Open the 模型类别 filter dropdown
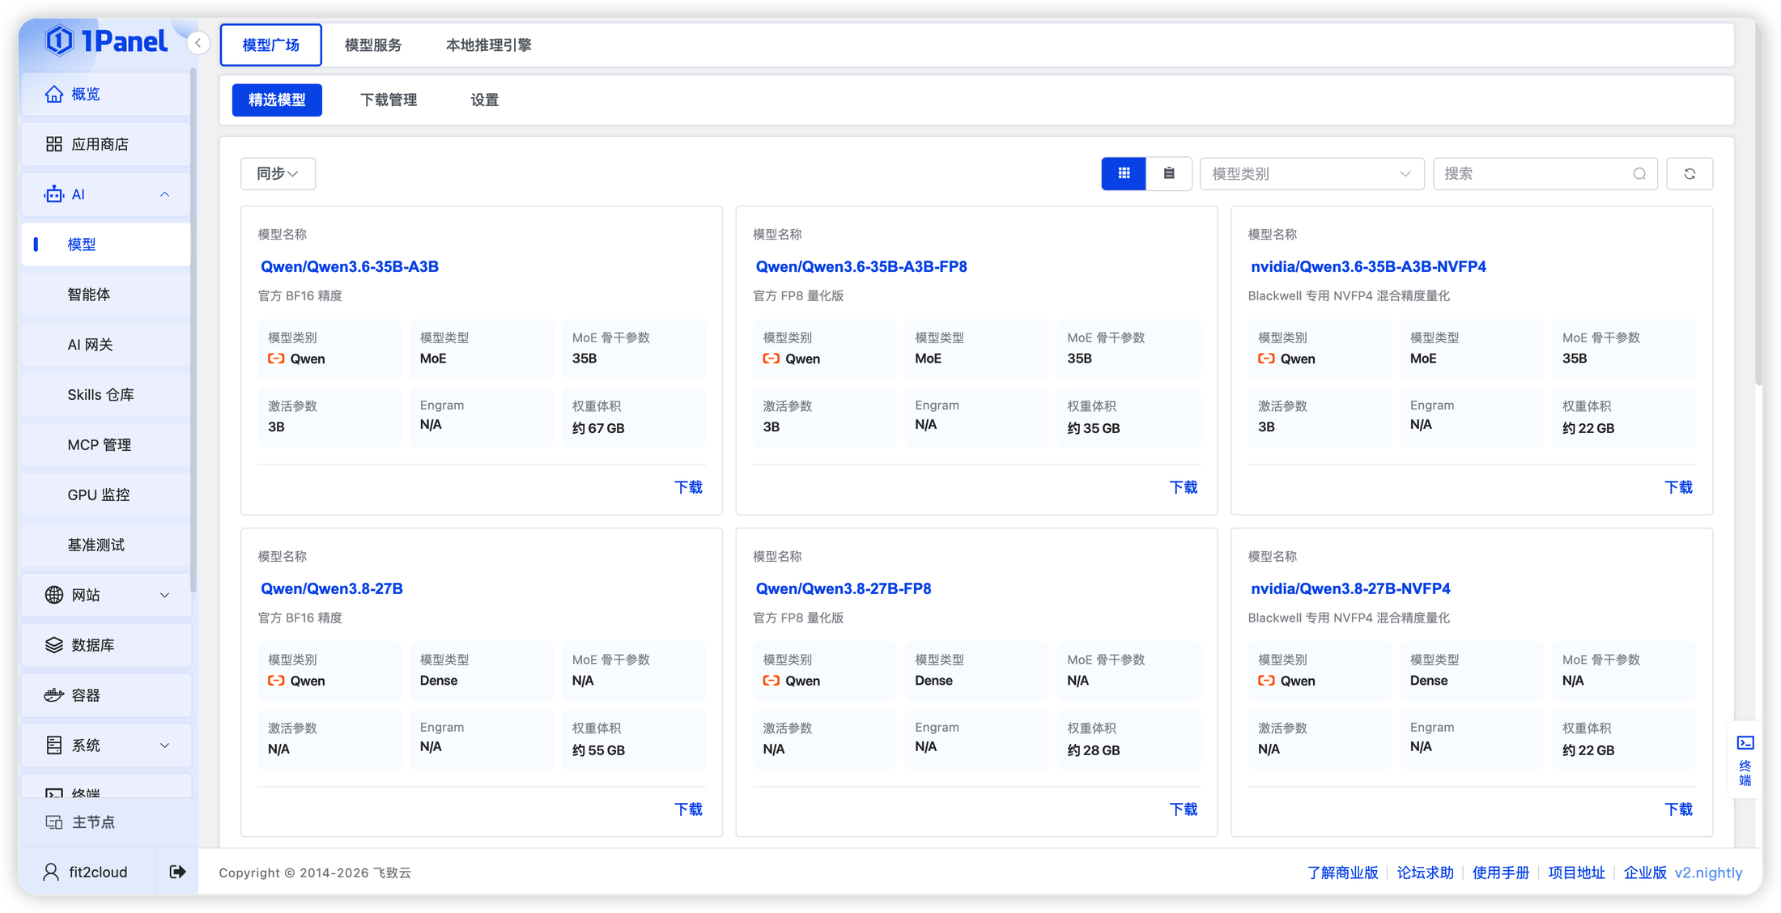1781x913 pixels. (1311, 173)
